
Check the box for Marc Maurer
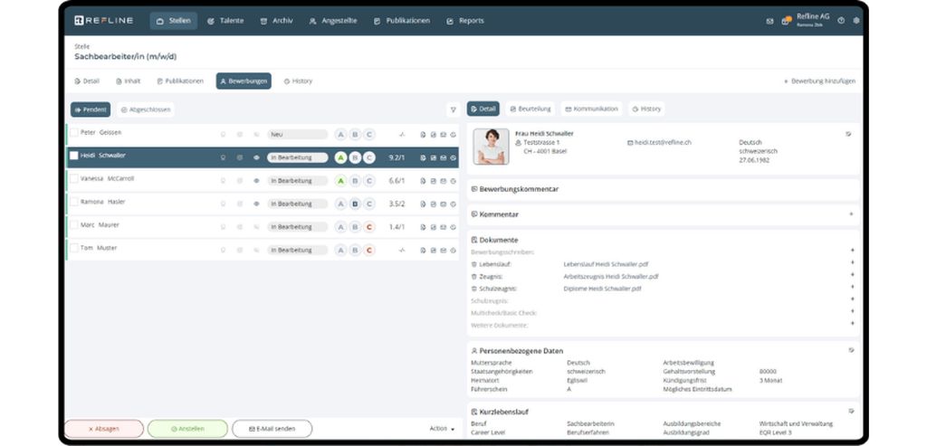point(74,225)
